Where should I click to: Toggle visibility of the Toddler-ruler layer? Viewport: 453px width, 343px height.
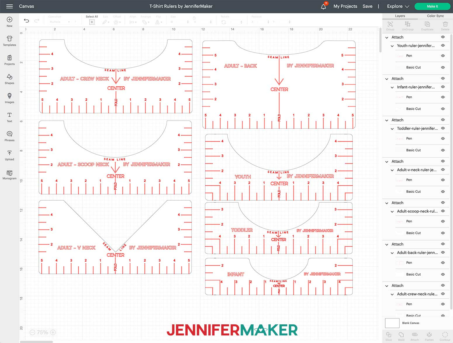443,128
